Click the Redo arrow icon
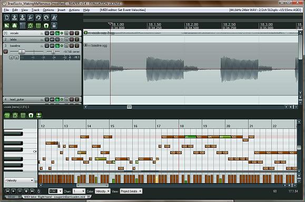 [46, 18]
